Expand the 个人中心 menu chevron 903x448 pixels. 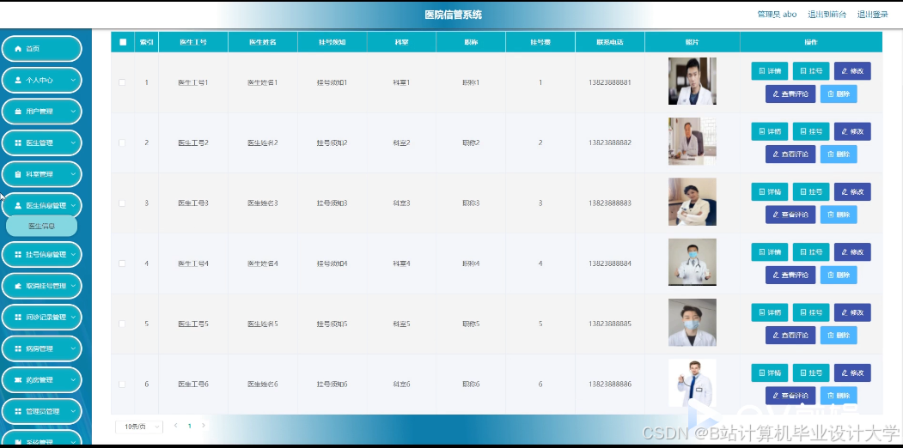73,80
